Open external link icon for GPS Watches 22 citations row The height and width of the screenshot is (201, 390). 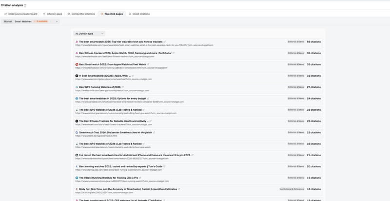144,144
